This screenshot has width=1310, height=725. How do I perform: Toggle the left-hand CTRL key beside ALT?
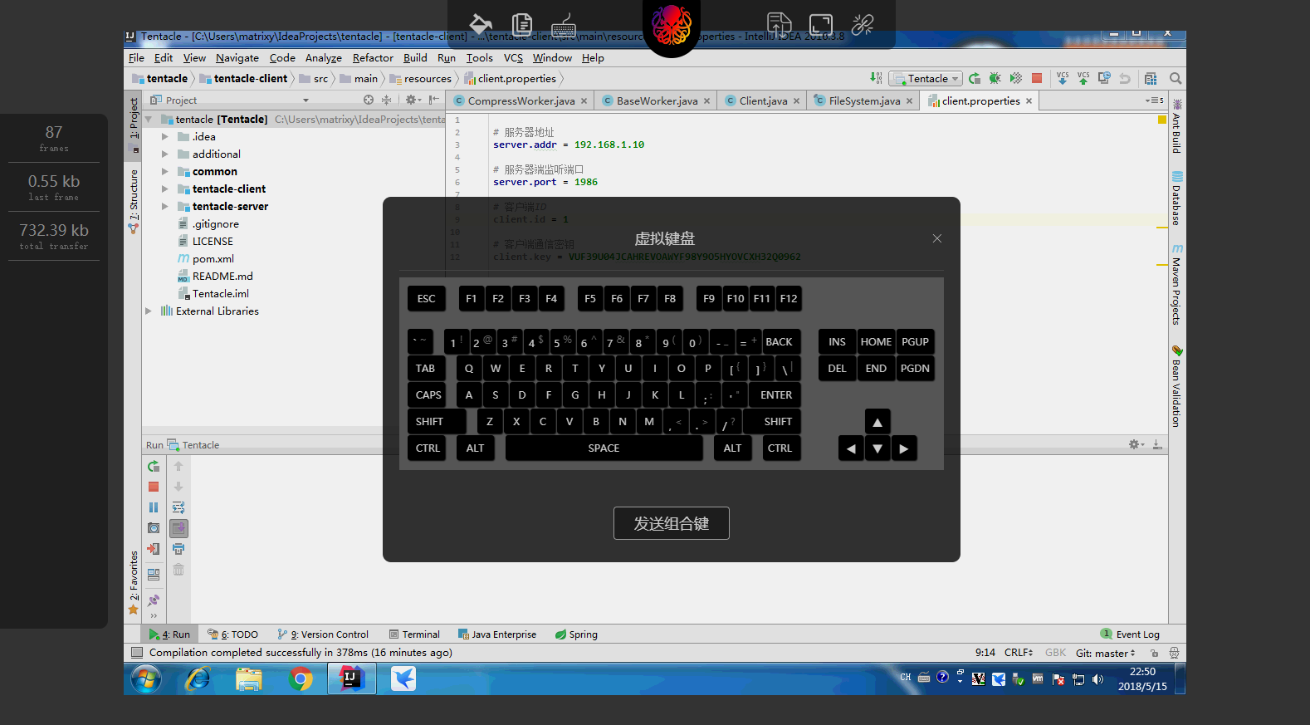428,448
